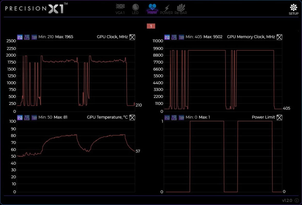This screenshot has width=302, height=205.
Task: Click the Min: 50 temperature value
Action: 45,117
